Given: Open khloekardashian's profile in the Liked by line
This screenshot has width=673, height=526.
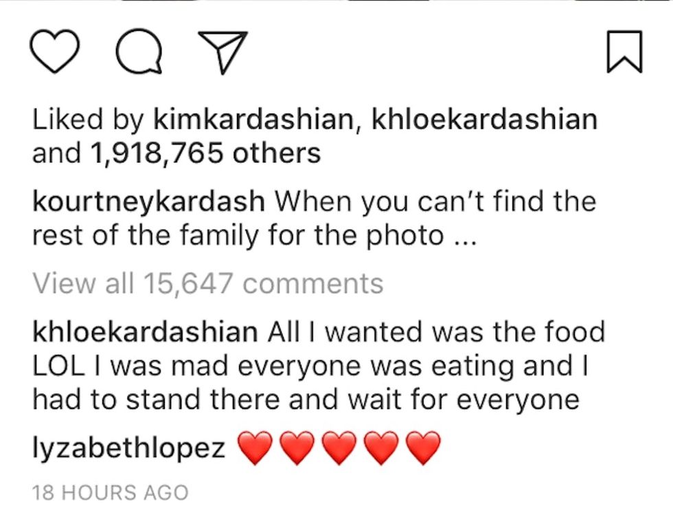Looking at the screenshot, I should coord(484,121).
